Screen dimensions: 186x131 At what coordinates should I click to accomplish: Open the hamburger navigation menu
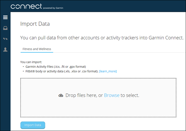click(5, 18)
